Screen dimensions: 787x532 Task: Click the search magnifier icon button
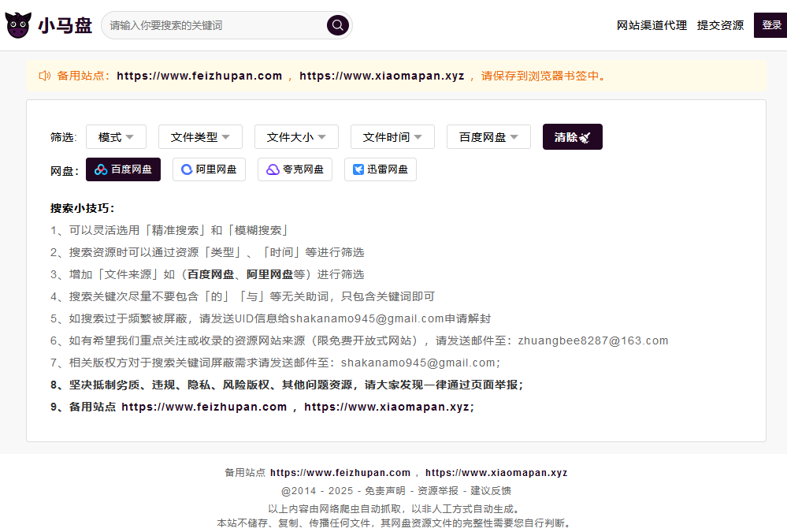(x=337, y=25)
